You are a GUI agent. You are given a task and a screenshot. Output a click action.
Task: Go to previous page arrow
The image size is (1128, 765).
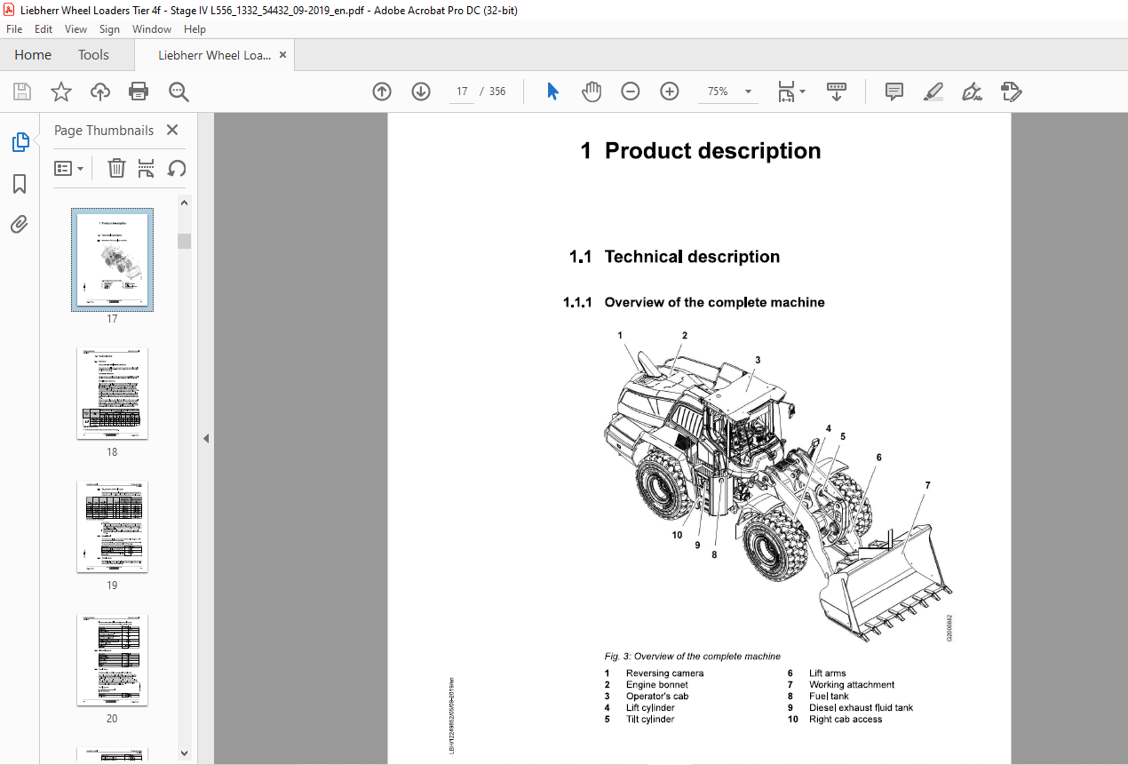tap(382, 92)
